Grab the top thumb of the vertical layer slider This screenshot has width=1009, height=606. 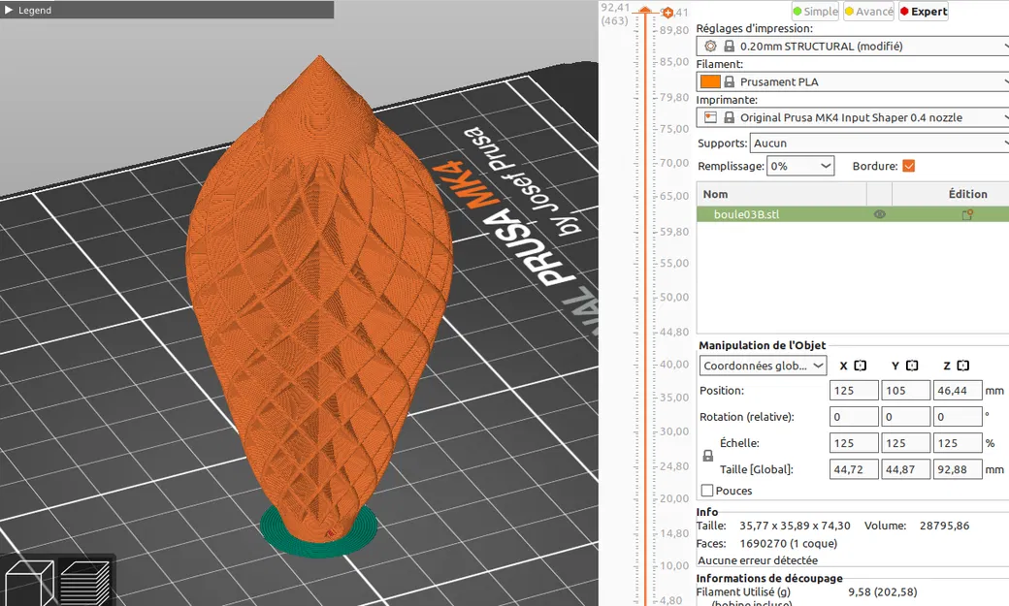pyautogui.click(x=645, y=11)
